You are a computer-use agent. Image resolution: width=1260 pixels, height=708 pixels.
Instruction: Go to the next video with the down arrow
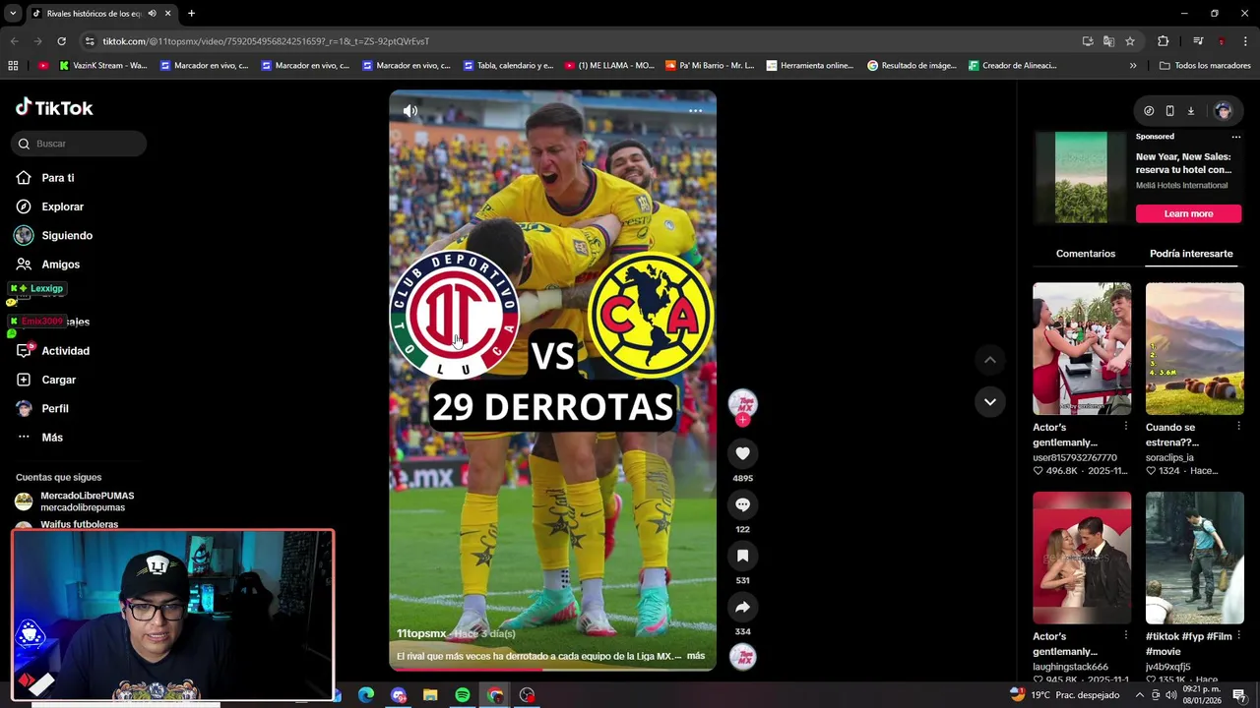click(990, 401)
